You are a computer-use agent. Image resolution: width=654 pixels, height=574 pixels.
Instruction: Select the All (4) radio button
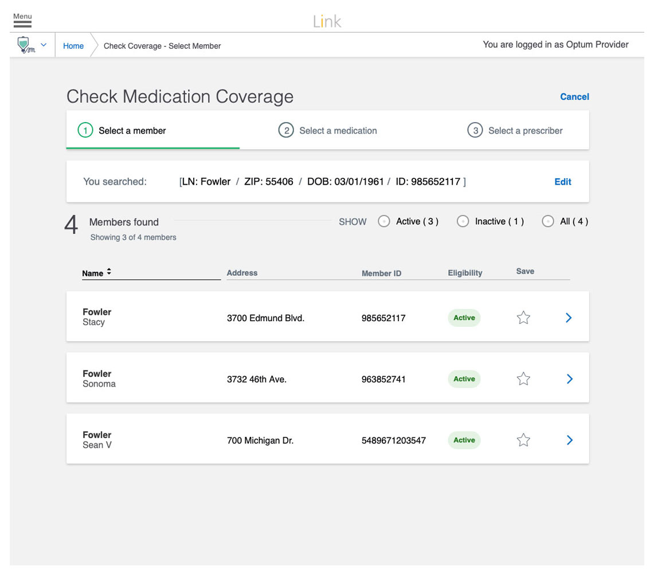coord(547,221)
